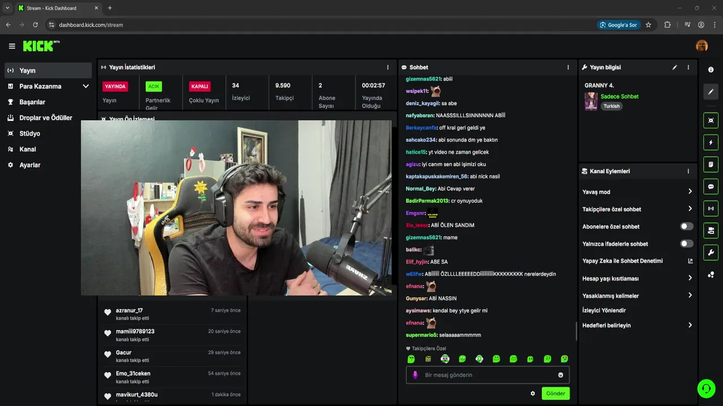Click the red YAYINDA status badge
Image resolution: width=723 pixels, height=406 pixels.
115,86
